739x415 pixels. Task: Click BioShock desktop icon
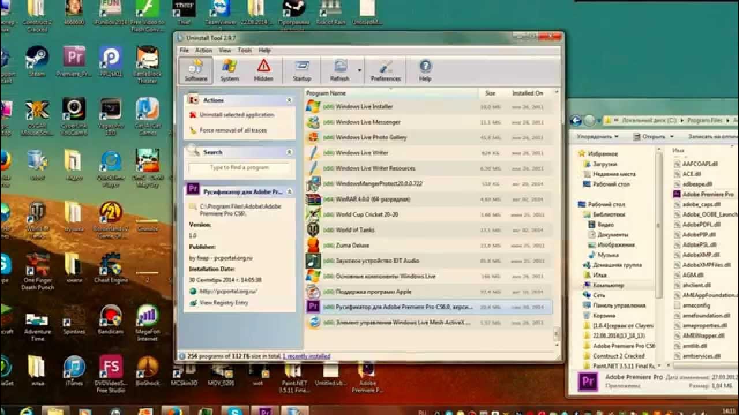pyautogui.click(x=147, y=371)
